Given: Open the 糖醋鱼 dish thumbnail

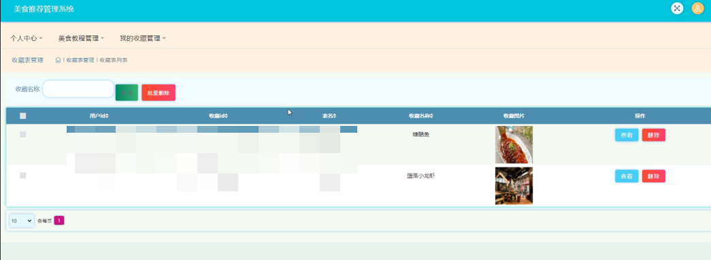Looking at the screenshot, I should (x=514, y=145).
